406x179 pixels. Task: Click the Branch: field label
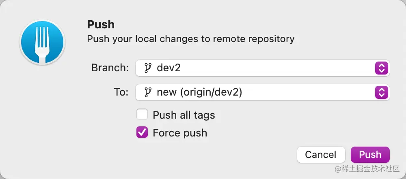(110, 68)
